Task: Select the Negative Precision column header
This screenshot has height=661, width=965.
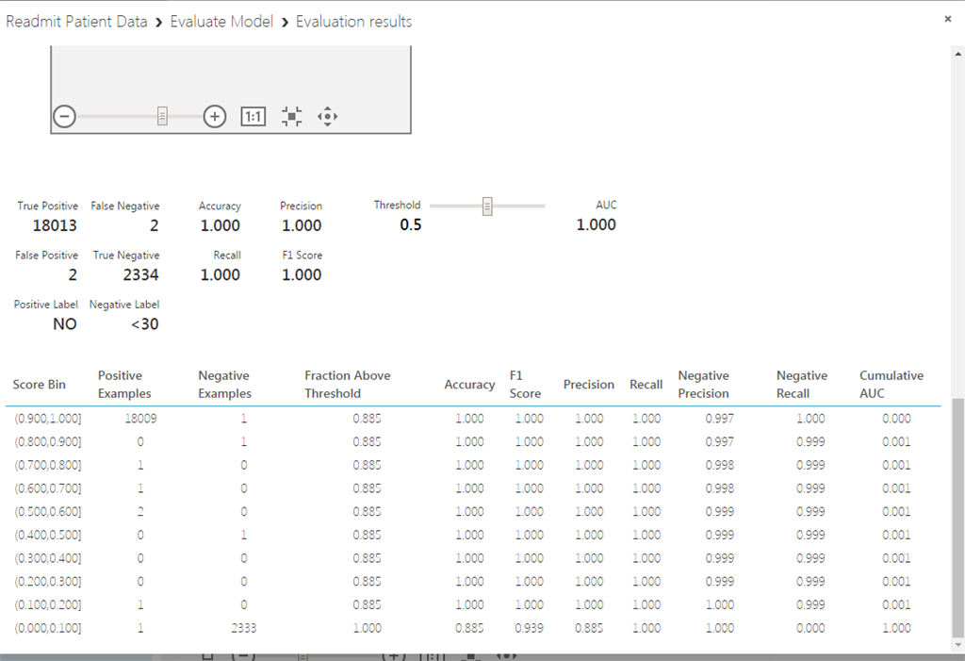Action: (x=703, y=385)
